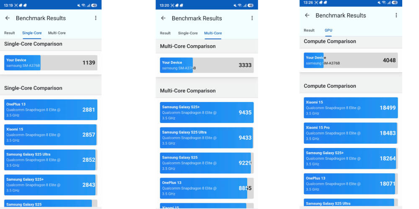419x209 pixels.
Task: Tap clock reading 13:26
Action: pos(308,3)
